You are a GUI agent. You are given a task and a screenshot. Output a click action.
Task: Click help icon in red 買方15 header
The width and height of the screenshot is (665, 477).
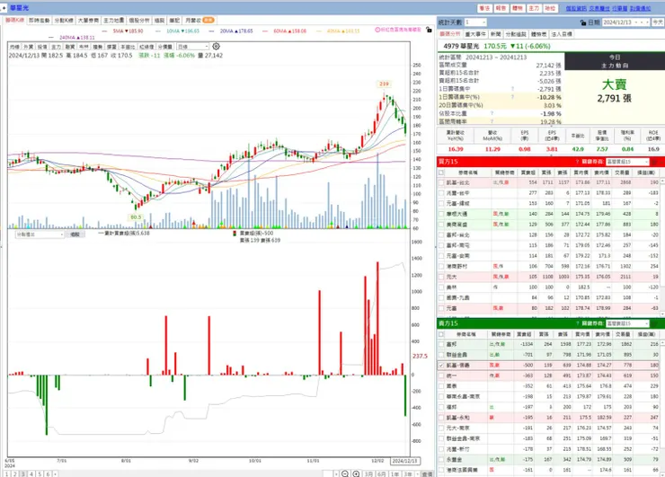(577, 162)
